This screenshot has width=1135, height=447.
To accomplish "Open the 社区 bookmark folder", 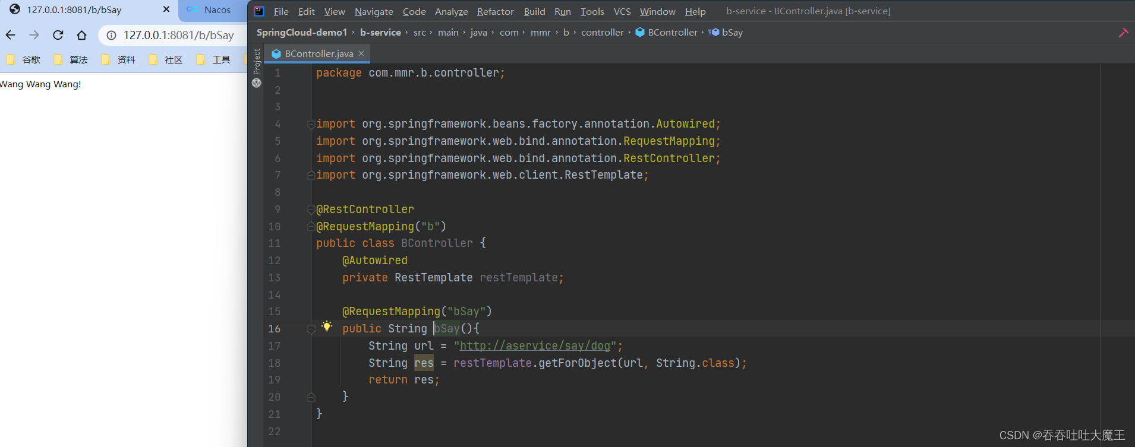I will (x=166, y=59).
